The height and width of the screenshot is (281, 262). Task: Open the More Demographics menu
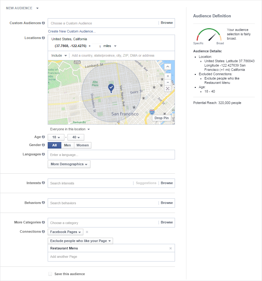click(69, 164)
